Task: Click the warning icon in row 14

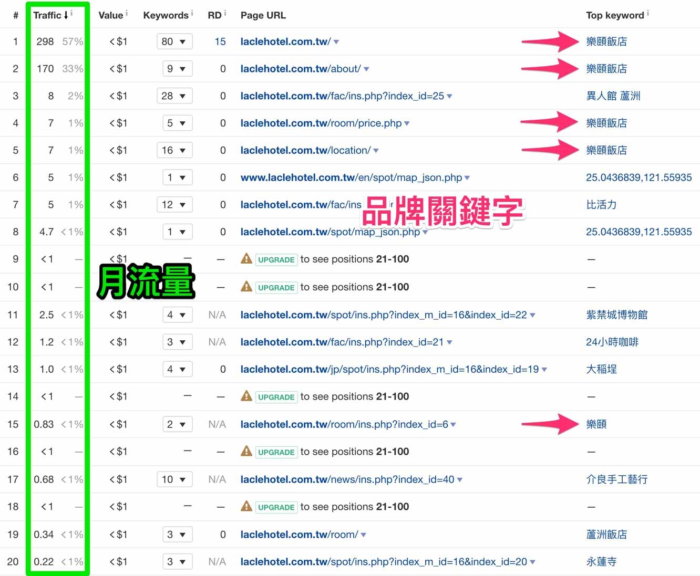Action: coord(246,396)
